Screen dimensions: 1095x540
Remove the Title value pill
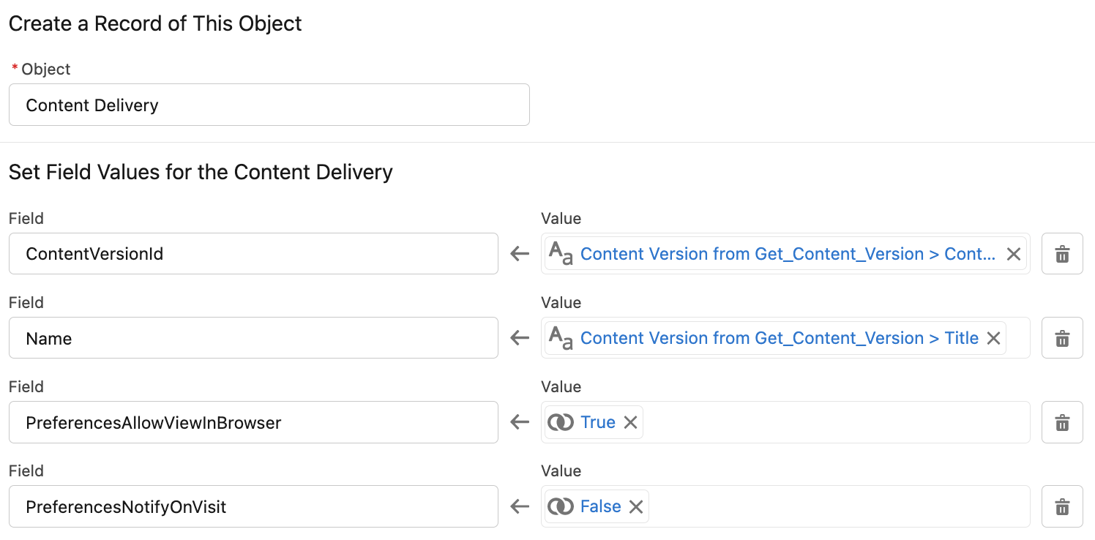993,338
